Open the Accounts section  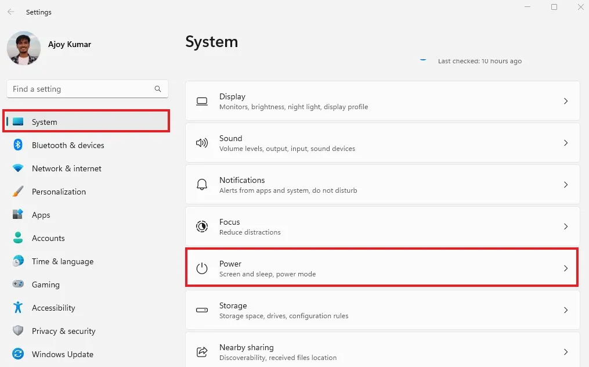click(x=48, y=238)
